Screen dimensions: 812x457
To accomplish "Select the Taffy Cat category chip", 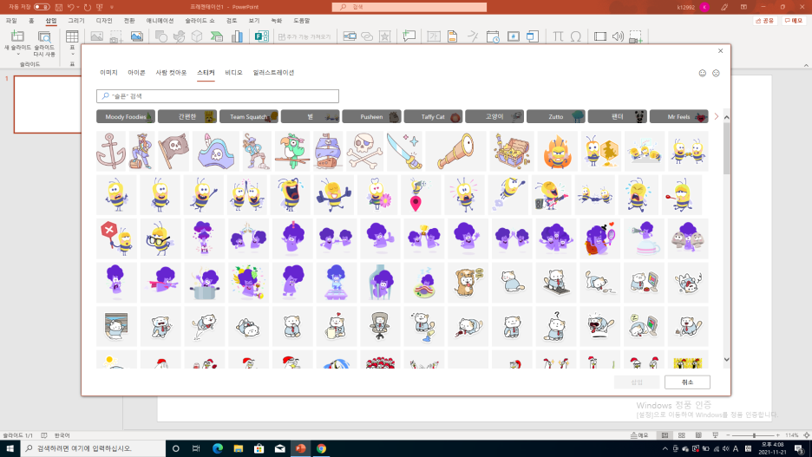I will [x=433, y=116].
